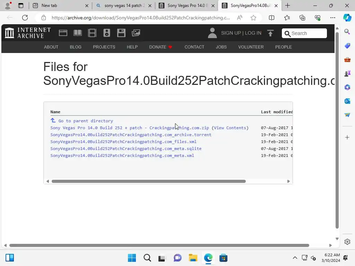This screenshot has width=355, height=266.
Task: Open the JOBS menu item
Action: (221, 47)
